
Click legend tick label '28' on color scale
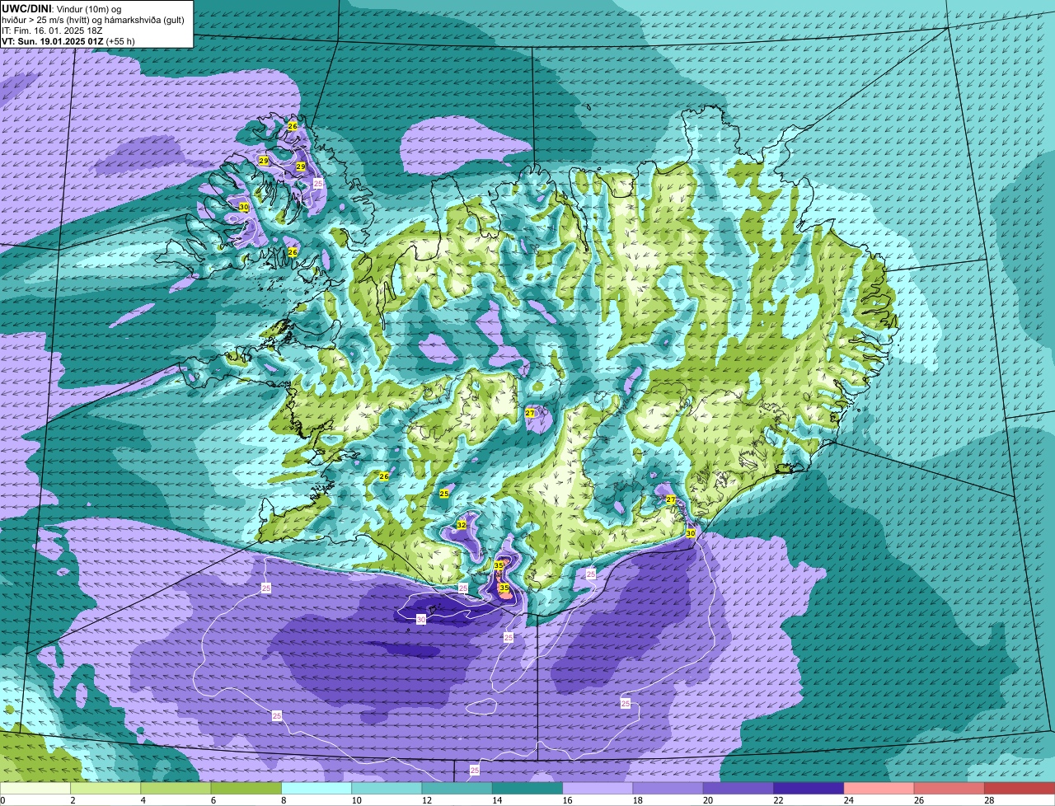click(x=989, y=800)
